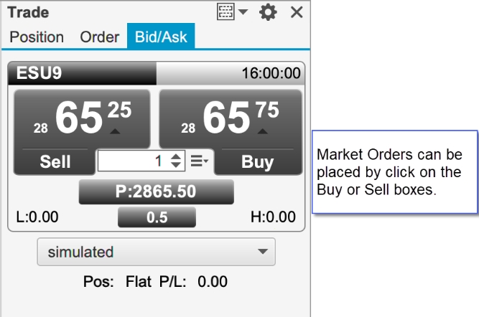Viewport: 479px width, 317px height.
Task: Click the 16:00:00 time display
Action: tap(271, 73)
